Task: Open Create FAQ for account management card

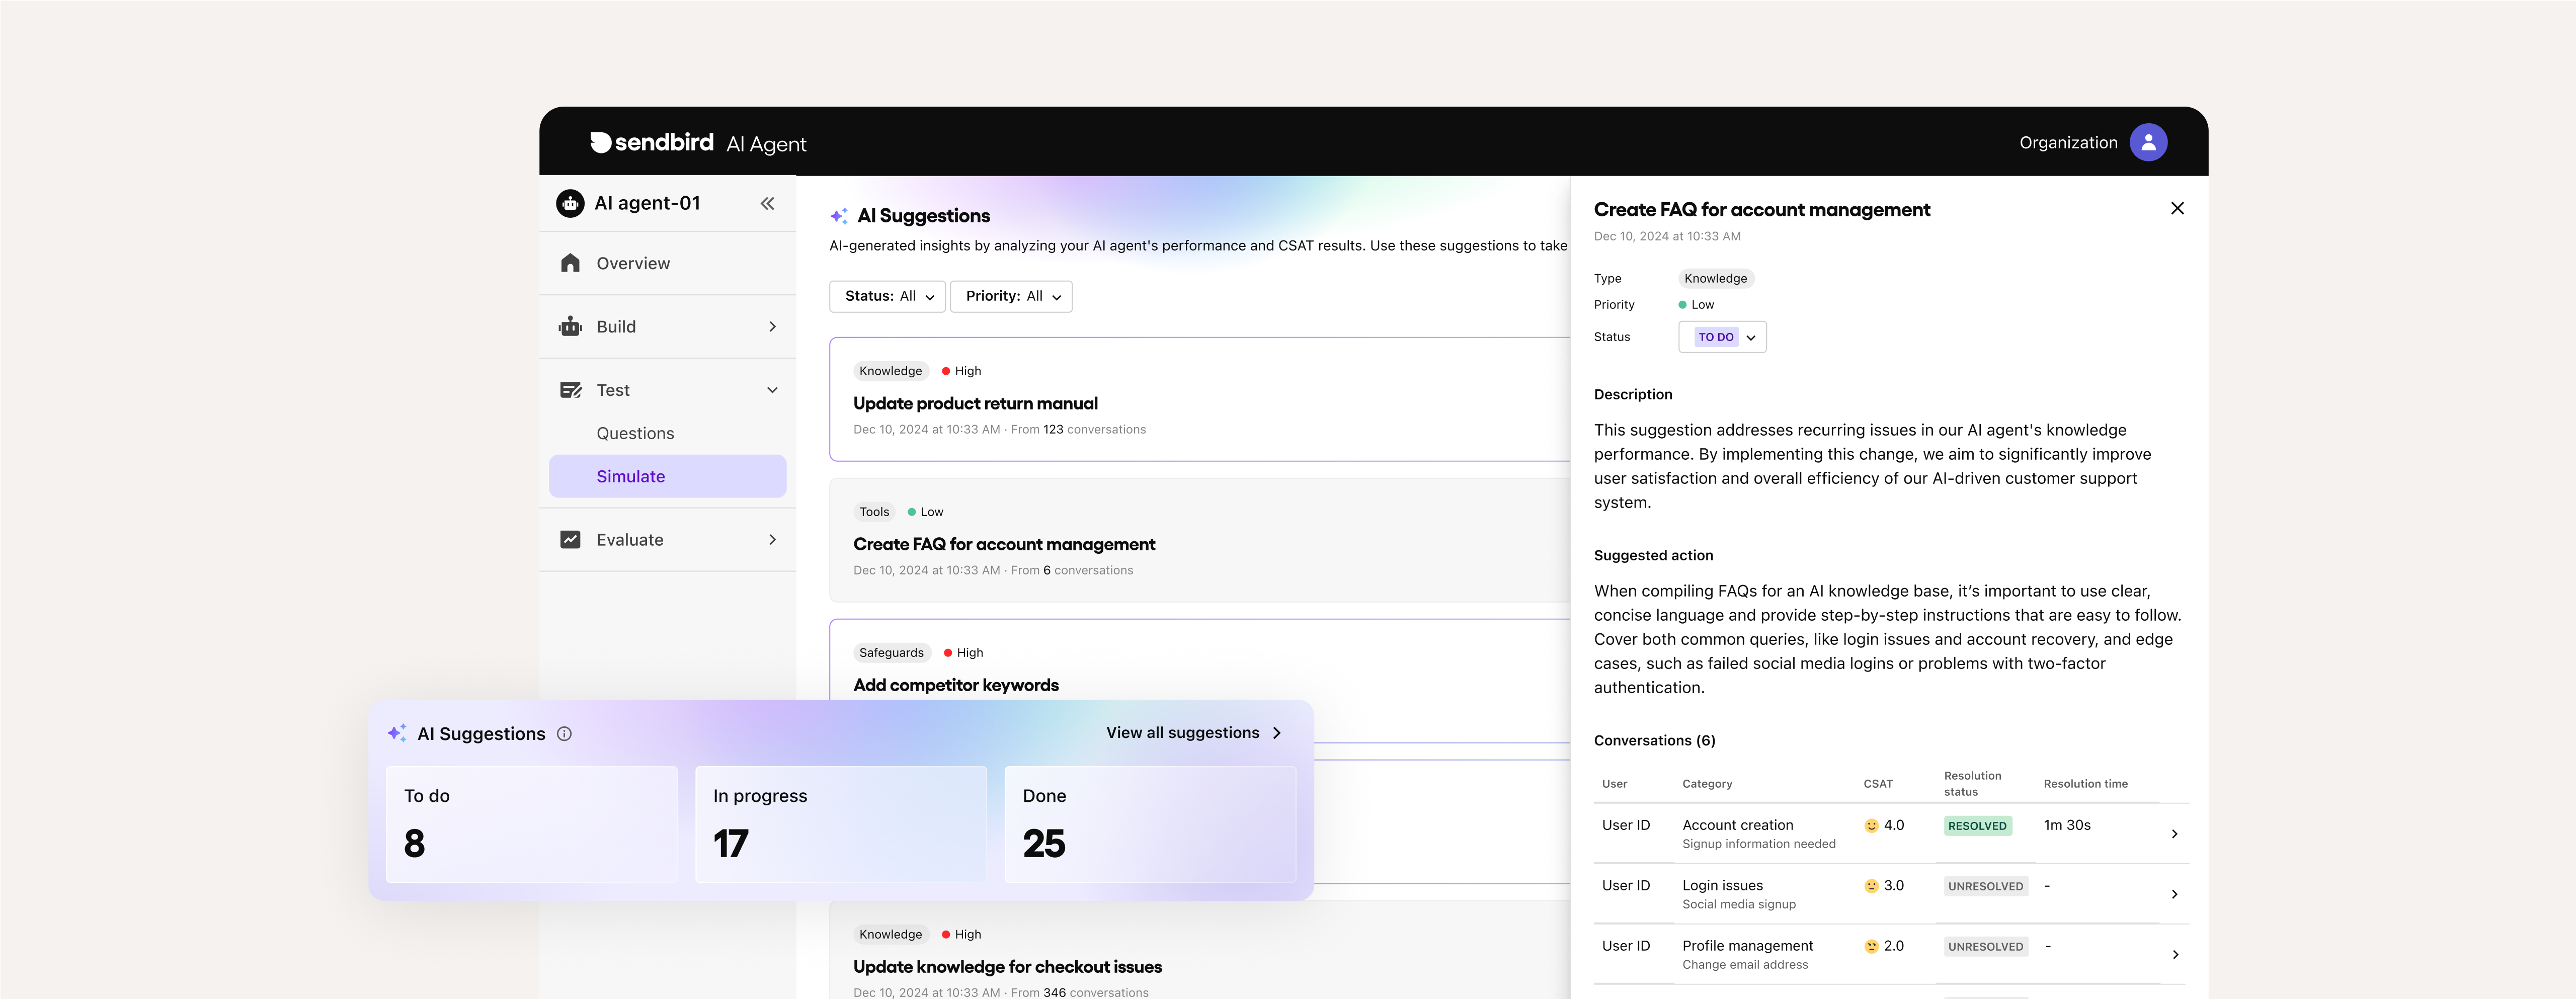Action: click(1199, 540)
